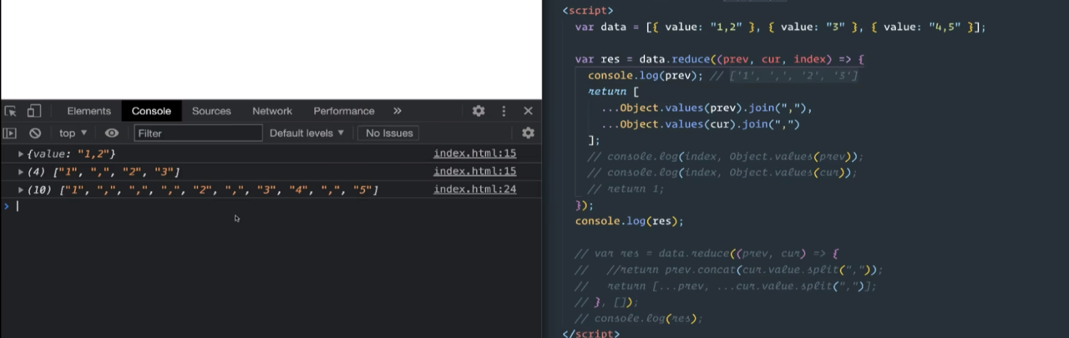Expand the (10) array log entry
This screenshot has width=1069, height=338.
[x=20, y=190]
